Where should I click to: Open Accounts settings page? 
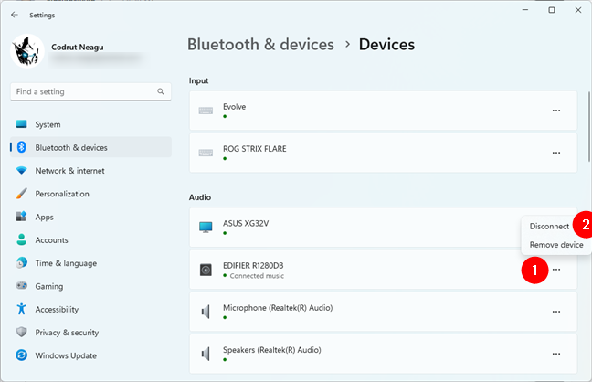(x=90, y=240)
